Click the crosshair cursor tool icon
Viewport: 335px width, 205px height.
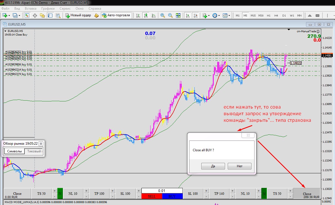click(x=35, y=15)
